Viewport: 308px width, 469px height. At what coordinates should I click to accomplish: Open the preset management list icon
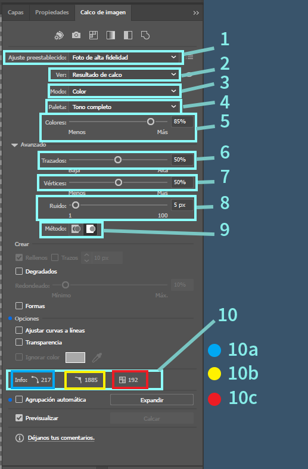[x=189, y=57]
